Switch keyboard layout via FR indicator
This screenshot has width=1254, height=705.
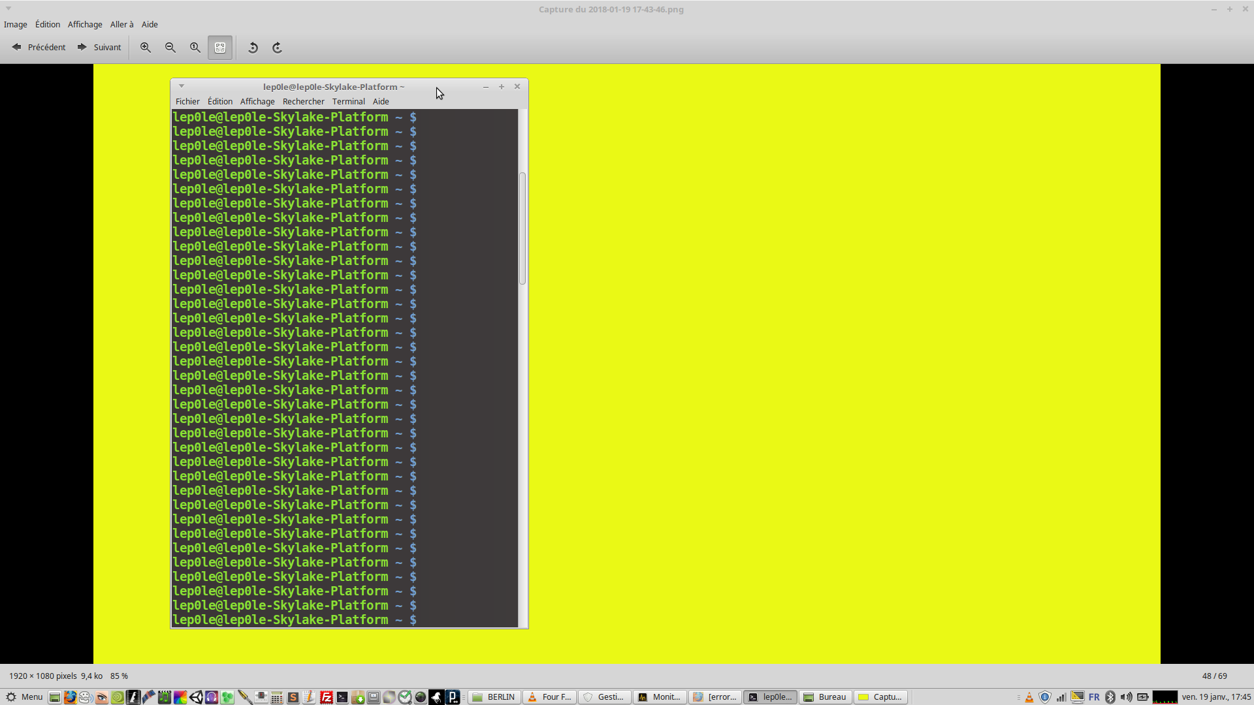click(x=1094, y=697)
